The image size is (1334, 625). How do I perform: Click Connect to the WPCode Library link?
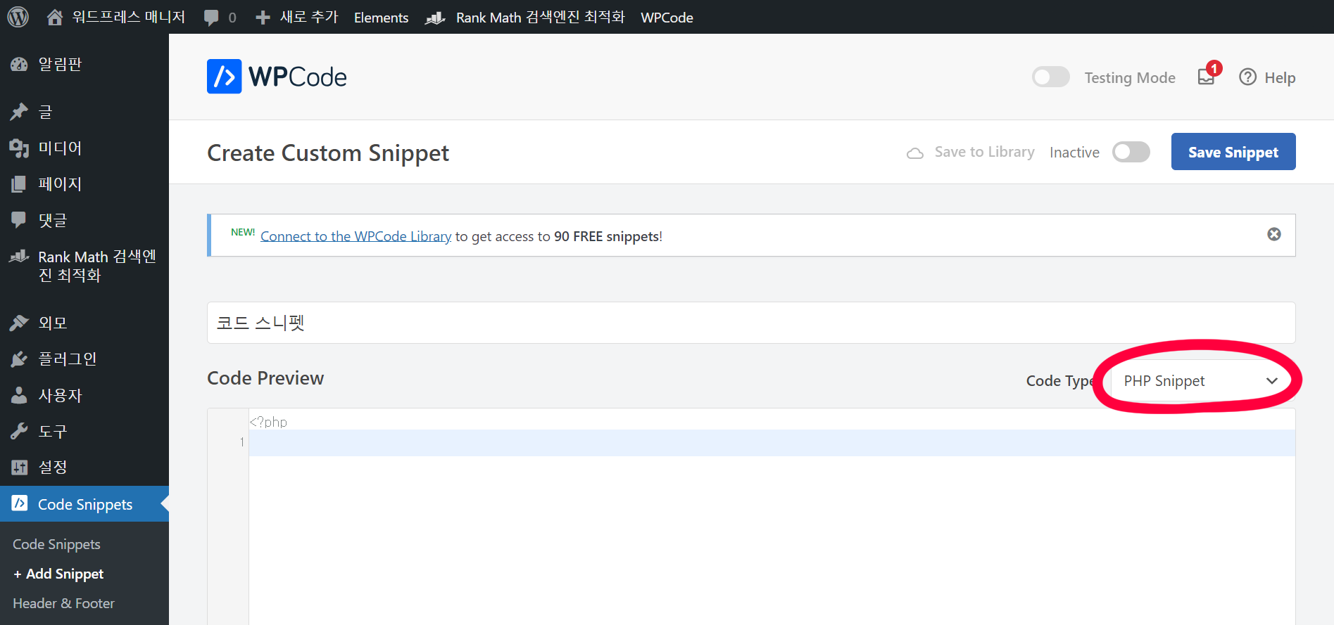point(355,236)
